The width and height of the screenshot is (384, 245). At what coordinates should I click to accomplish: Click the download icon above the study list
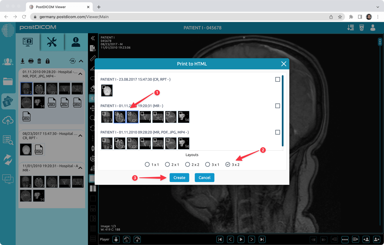click(23, 61)
